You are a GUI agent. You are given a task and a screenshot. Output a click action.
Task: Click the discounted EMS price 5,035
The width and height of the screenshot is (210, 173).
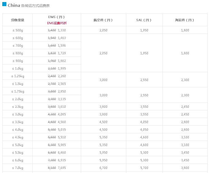point(62,130)
